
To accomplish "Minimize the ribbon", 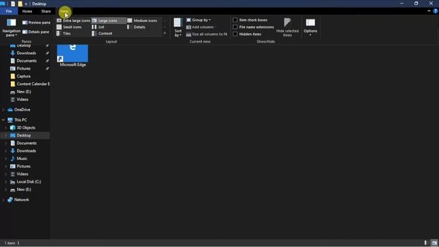I will click(429, 11).
